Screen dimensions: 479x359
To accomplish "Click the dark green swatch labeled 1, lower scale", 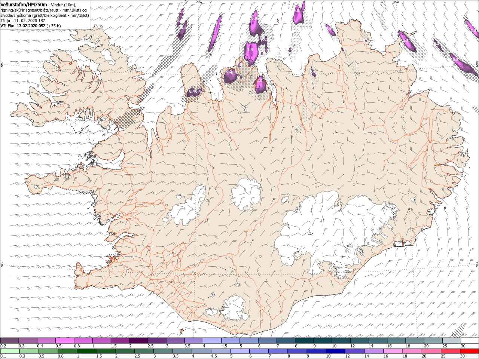I will click(x=86, y=351).
